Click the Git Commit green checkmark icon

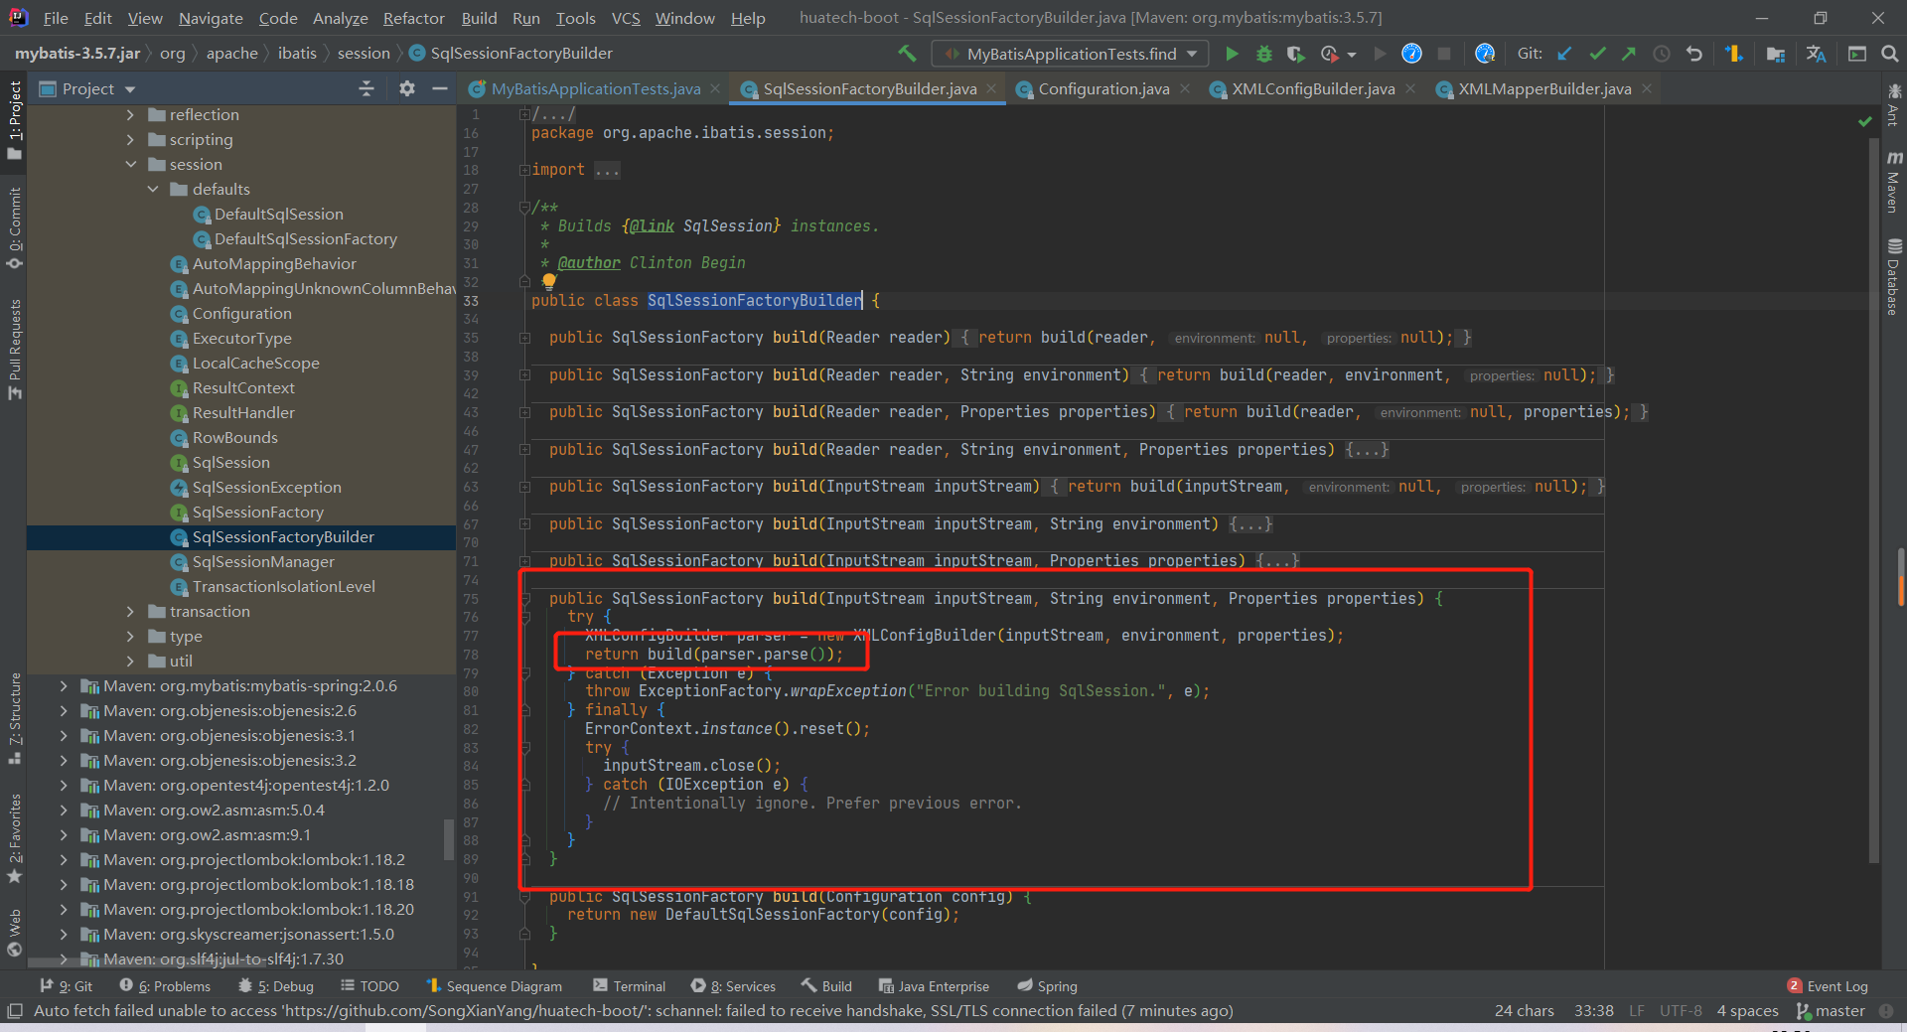pos(1597,54)
